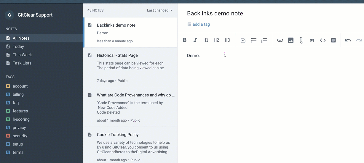The height and width of the screenshot is (163, 364).
Task: Click GitClear Support workspace name
Action: tap(35, 15)
